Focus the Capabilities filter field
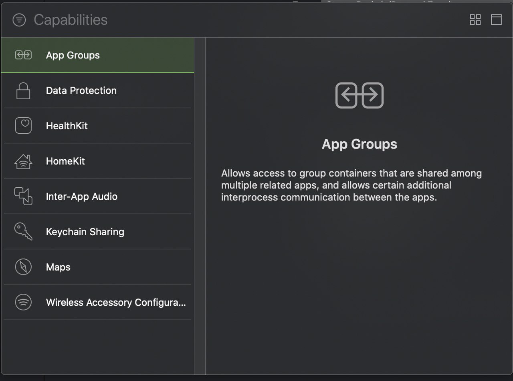Screen dimensions: 513x381 click(x=71, y=20)
